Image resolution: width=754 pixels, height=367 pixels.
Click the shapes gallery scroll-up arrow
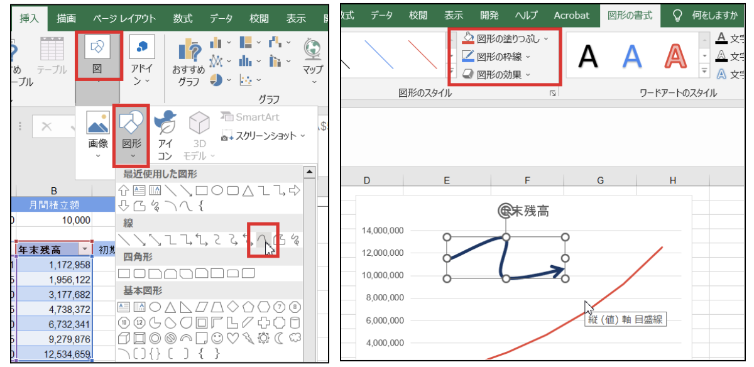(309, 172)
